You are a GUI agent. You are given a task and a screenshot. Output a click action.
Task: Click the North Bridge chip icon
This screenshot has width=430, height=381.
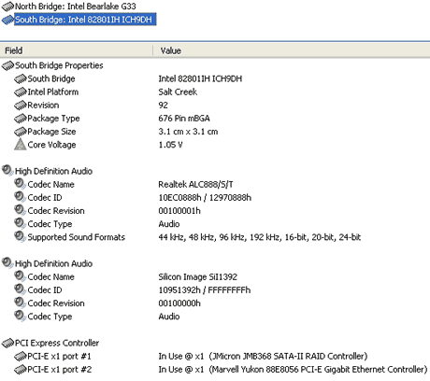[x=7, y=7]
